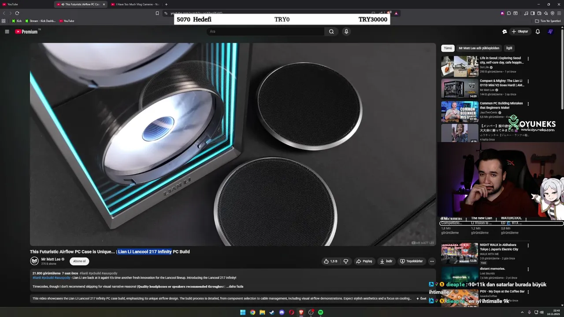Click İndir download button
The image size is (564, 317).
pos(386,261)
